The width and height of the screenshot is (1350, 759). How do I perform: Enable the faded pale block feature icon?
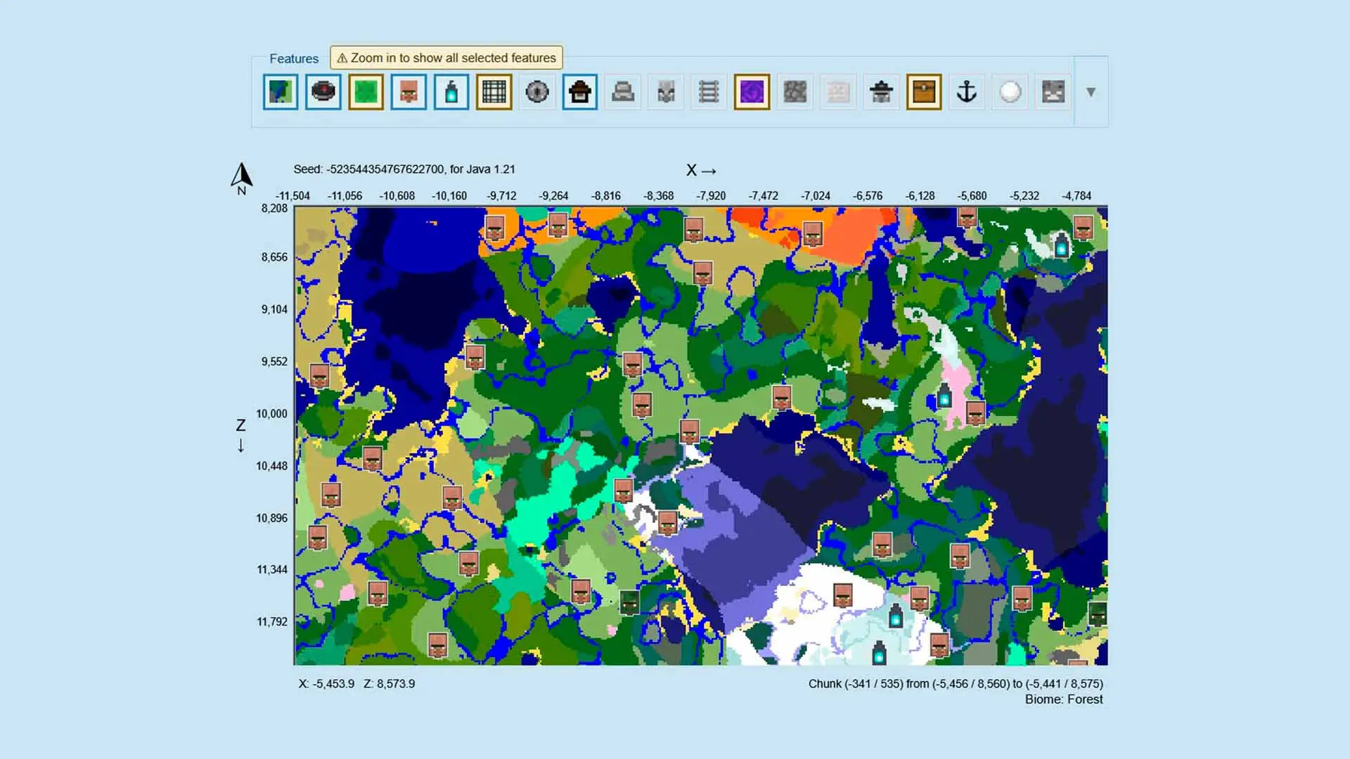click(838, 92)
